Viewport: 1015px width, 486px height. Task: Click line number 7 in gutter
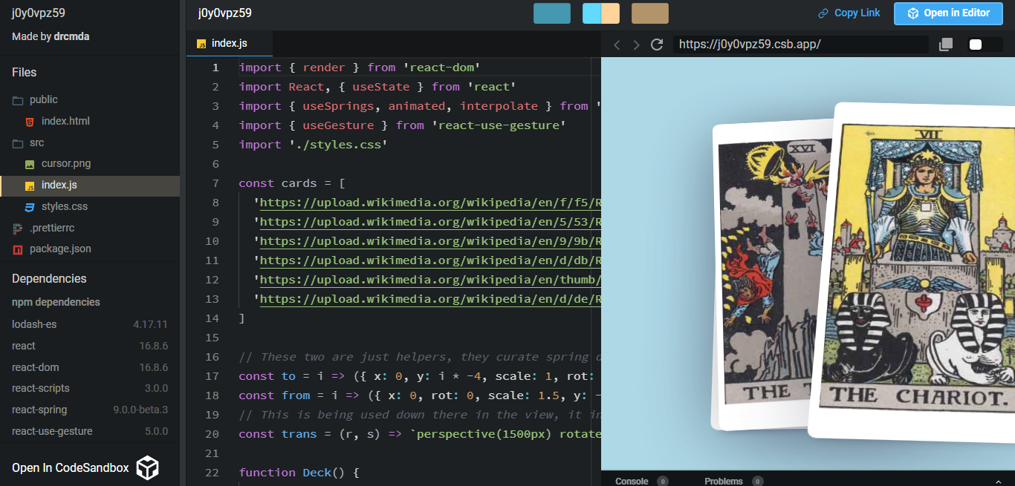(x=215, y=183)
